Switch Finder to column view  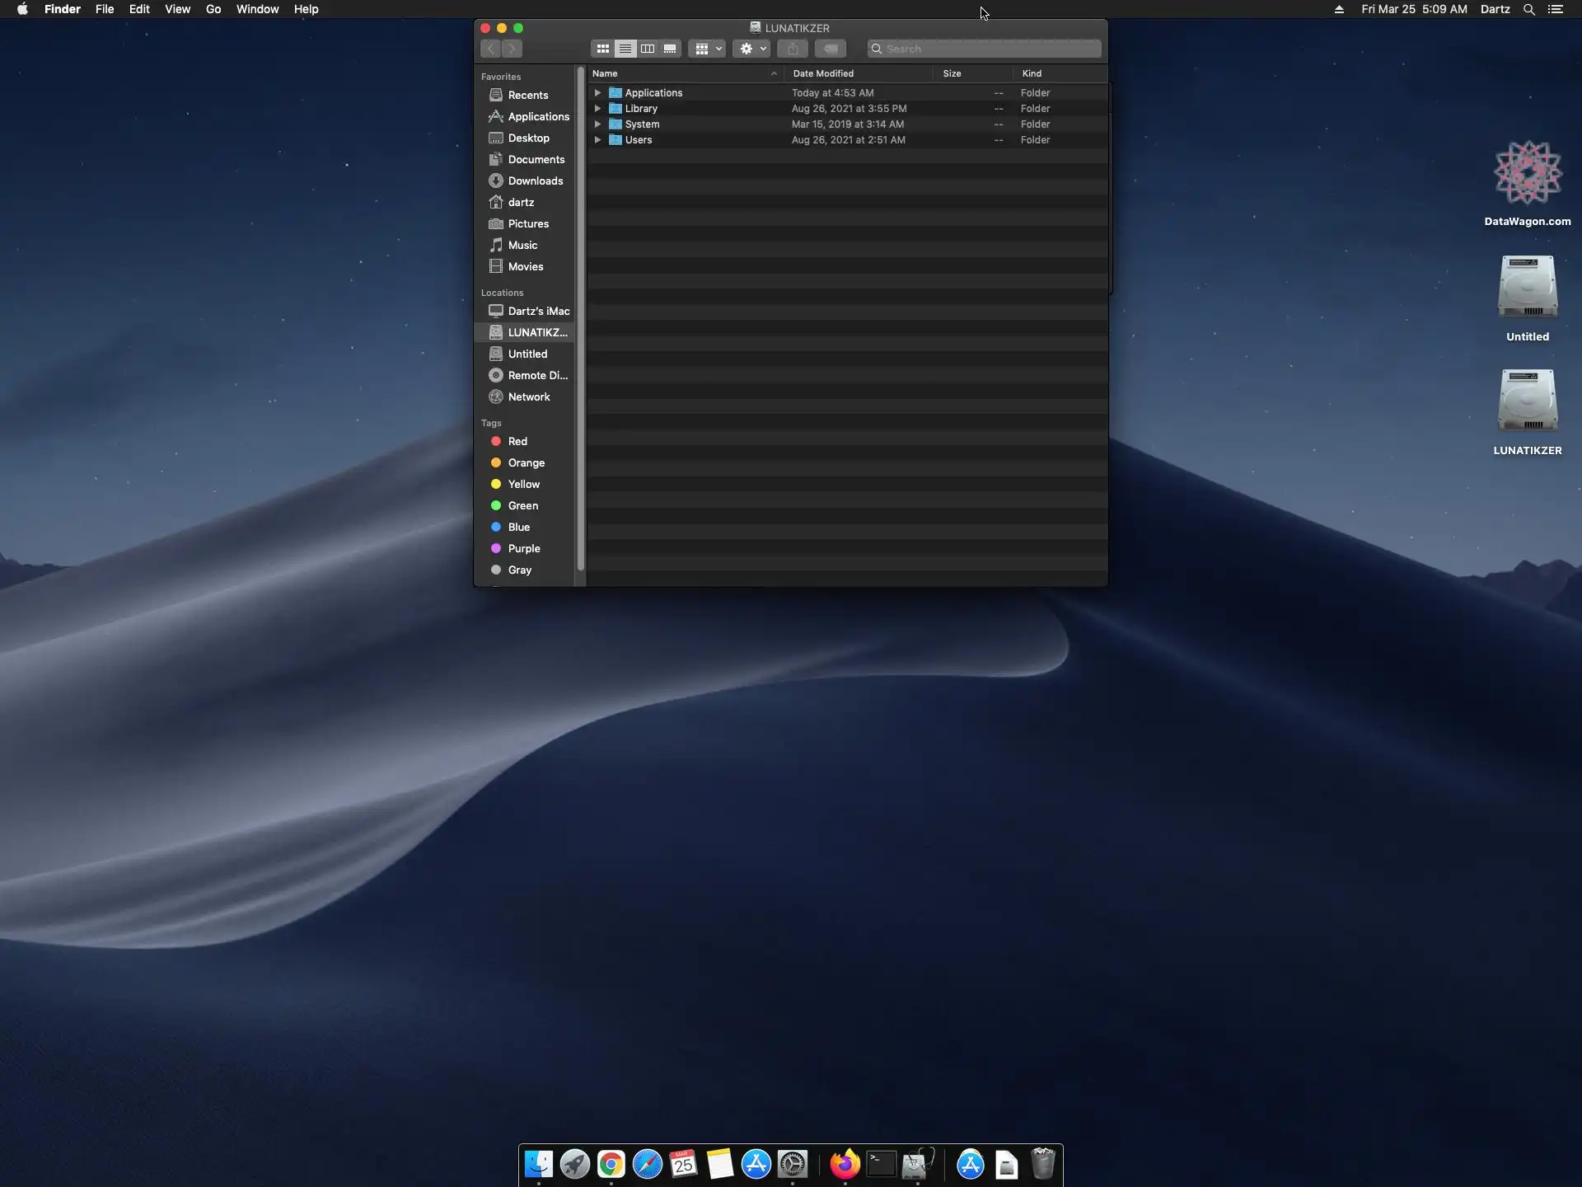coord(648,49)
